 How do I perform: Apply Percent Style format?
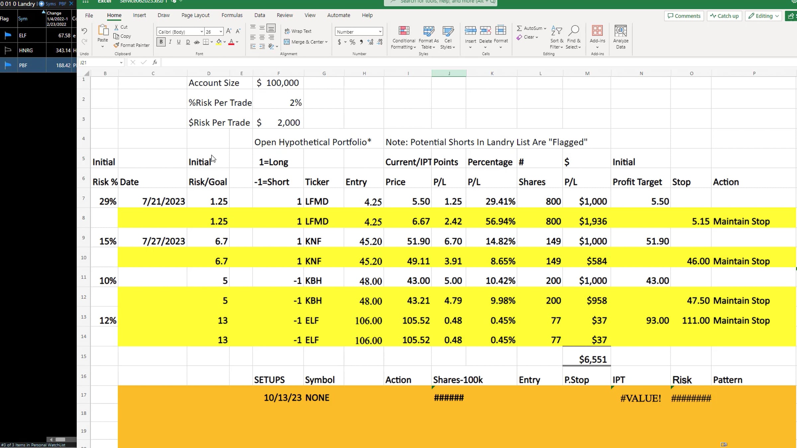352,42
